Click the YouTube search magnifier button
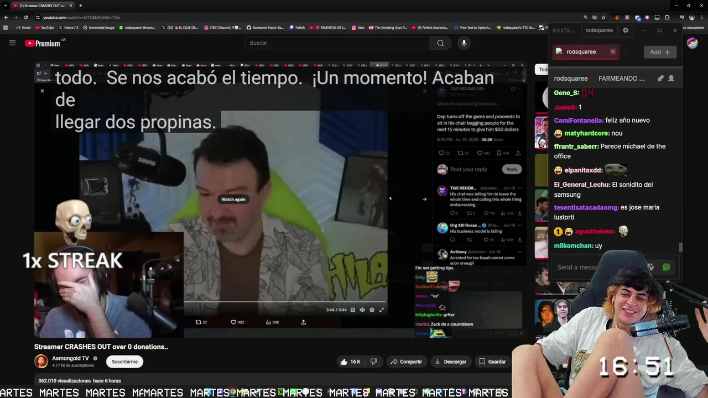Screen dimensions: 708x398 pos(440,43)
